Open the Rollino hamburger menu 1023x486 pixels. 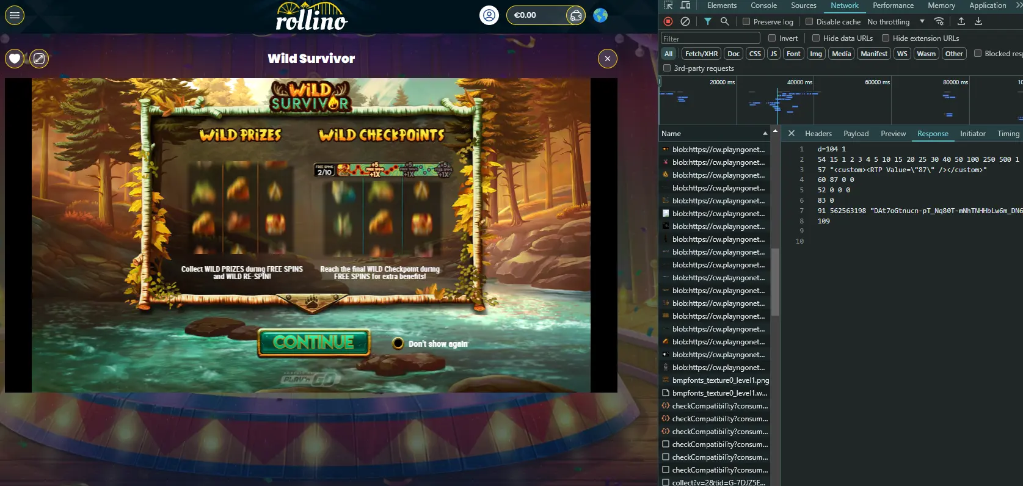click(x=15, y=15)
